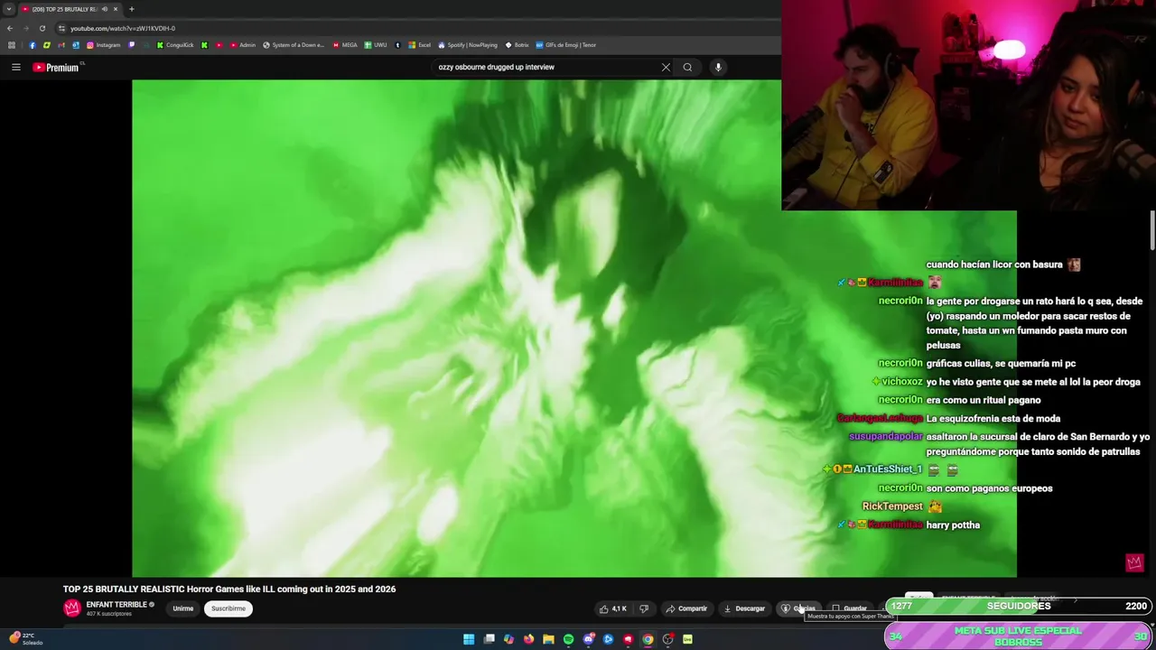Open a new browser tab
Image resolution: width=1156 pixels, height=650 pixels.
pos(132,9)
